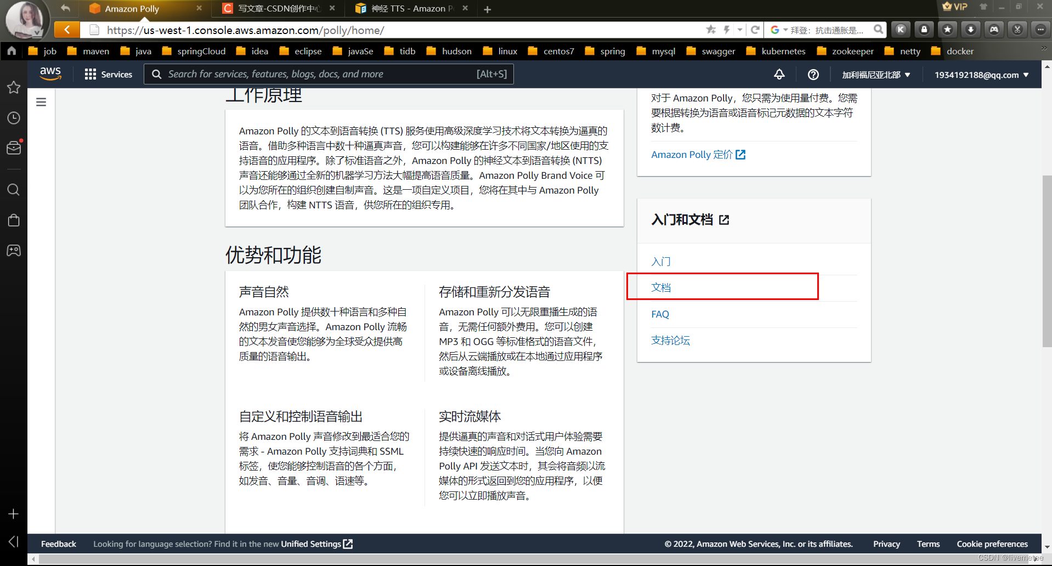
Task: Click the home icon in bookmarks bar
Action: tap(12, 51)
